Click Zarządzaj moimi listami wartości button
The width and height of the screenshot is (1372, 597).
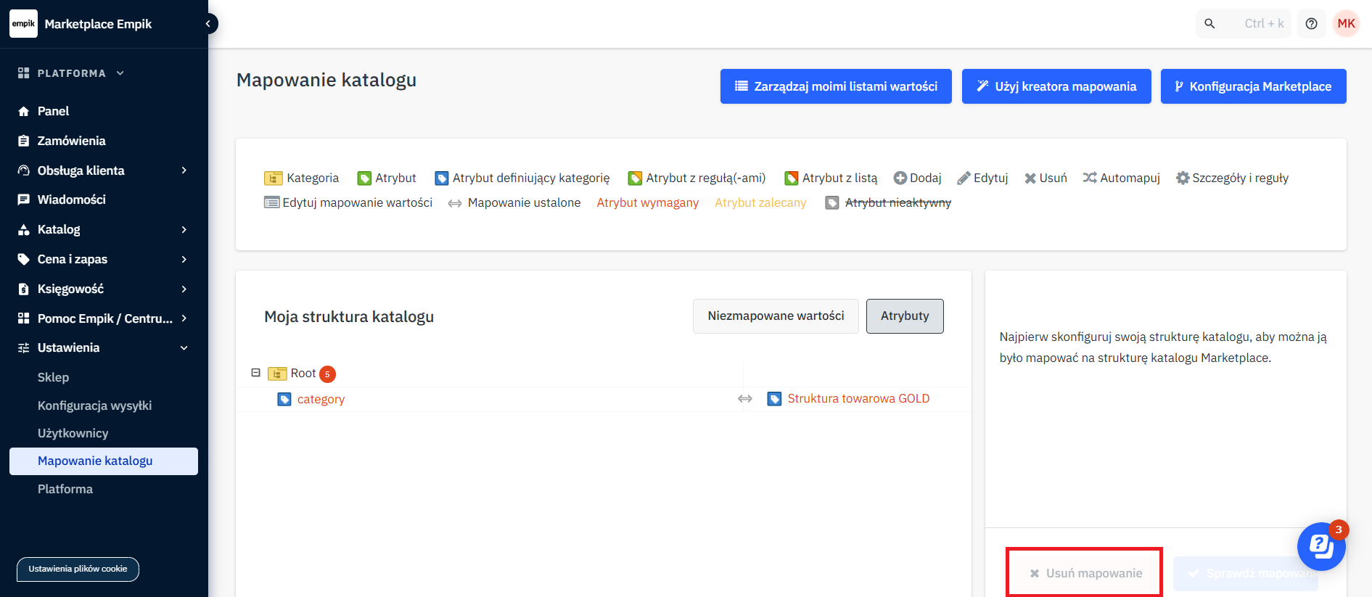tap(836, 86)
